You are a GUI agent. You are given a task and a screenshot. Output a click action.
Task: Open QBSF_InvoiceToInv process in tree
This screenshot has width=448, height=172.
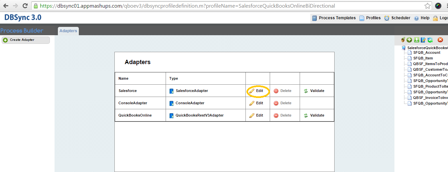point(430,98)
